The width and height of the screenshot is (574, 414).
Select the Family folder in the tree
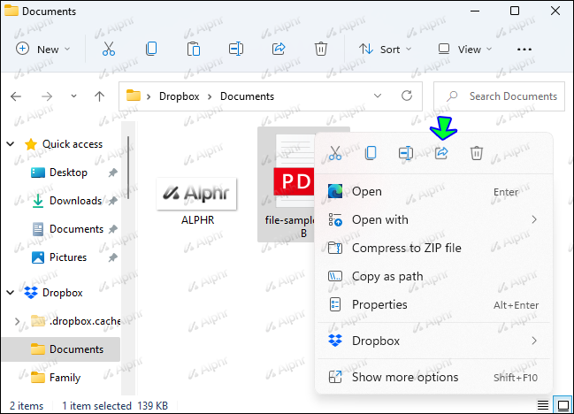65,378
